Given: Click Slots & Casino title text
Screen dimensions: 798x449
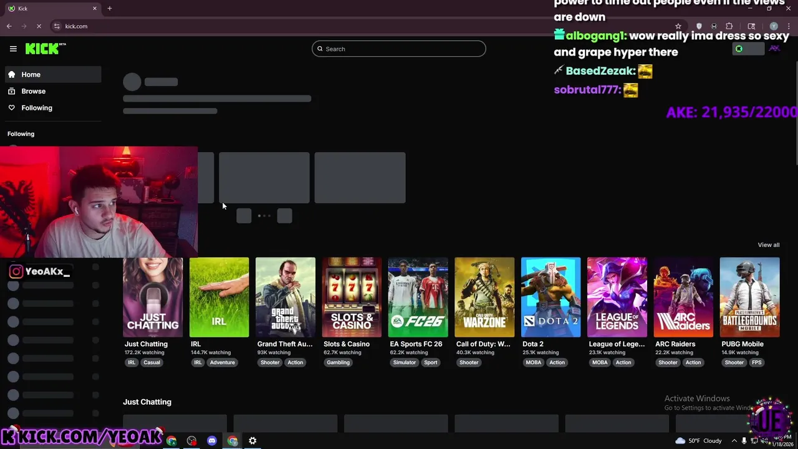Looking at the screenshot, I should coord(347,344).
